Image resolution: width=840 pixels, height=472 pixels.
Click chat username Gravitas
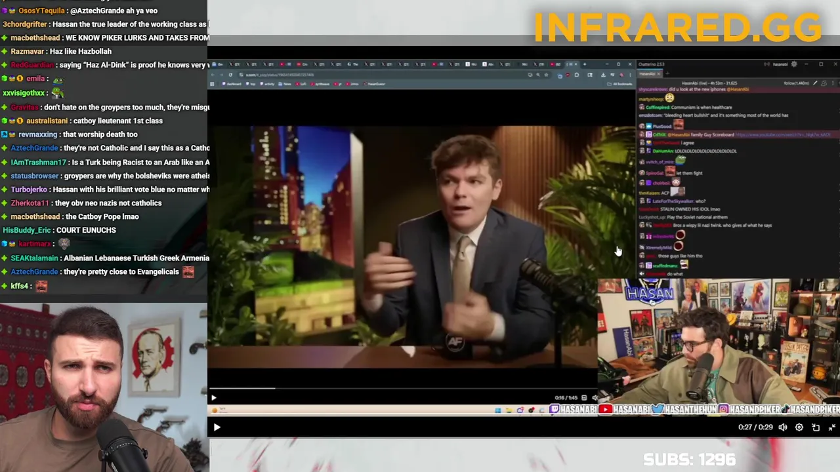coord(24,107)
